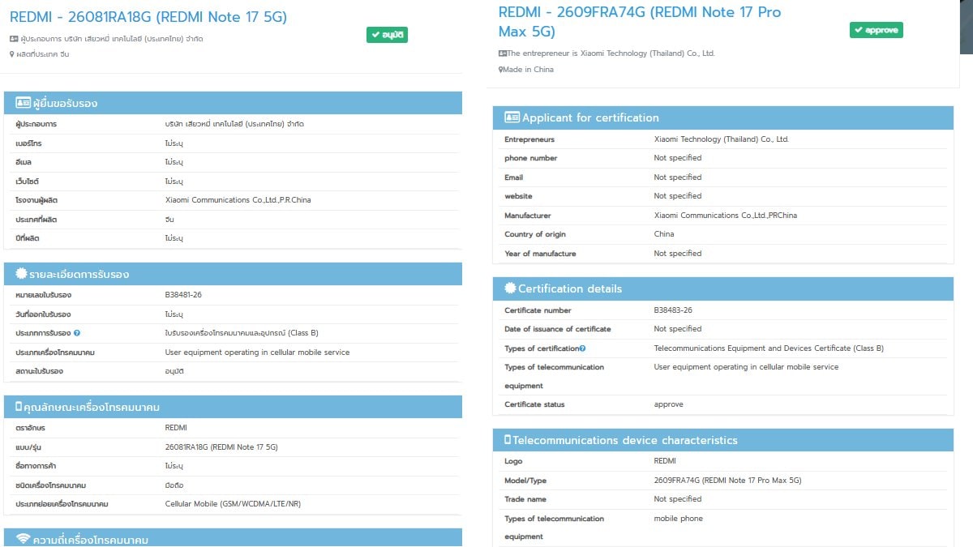Select the ไม่ระบุ value in the อีเมล row

point(174,162)
